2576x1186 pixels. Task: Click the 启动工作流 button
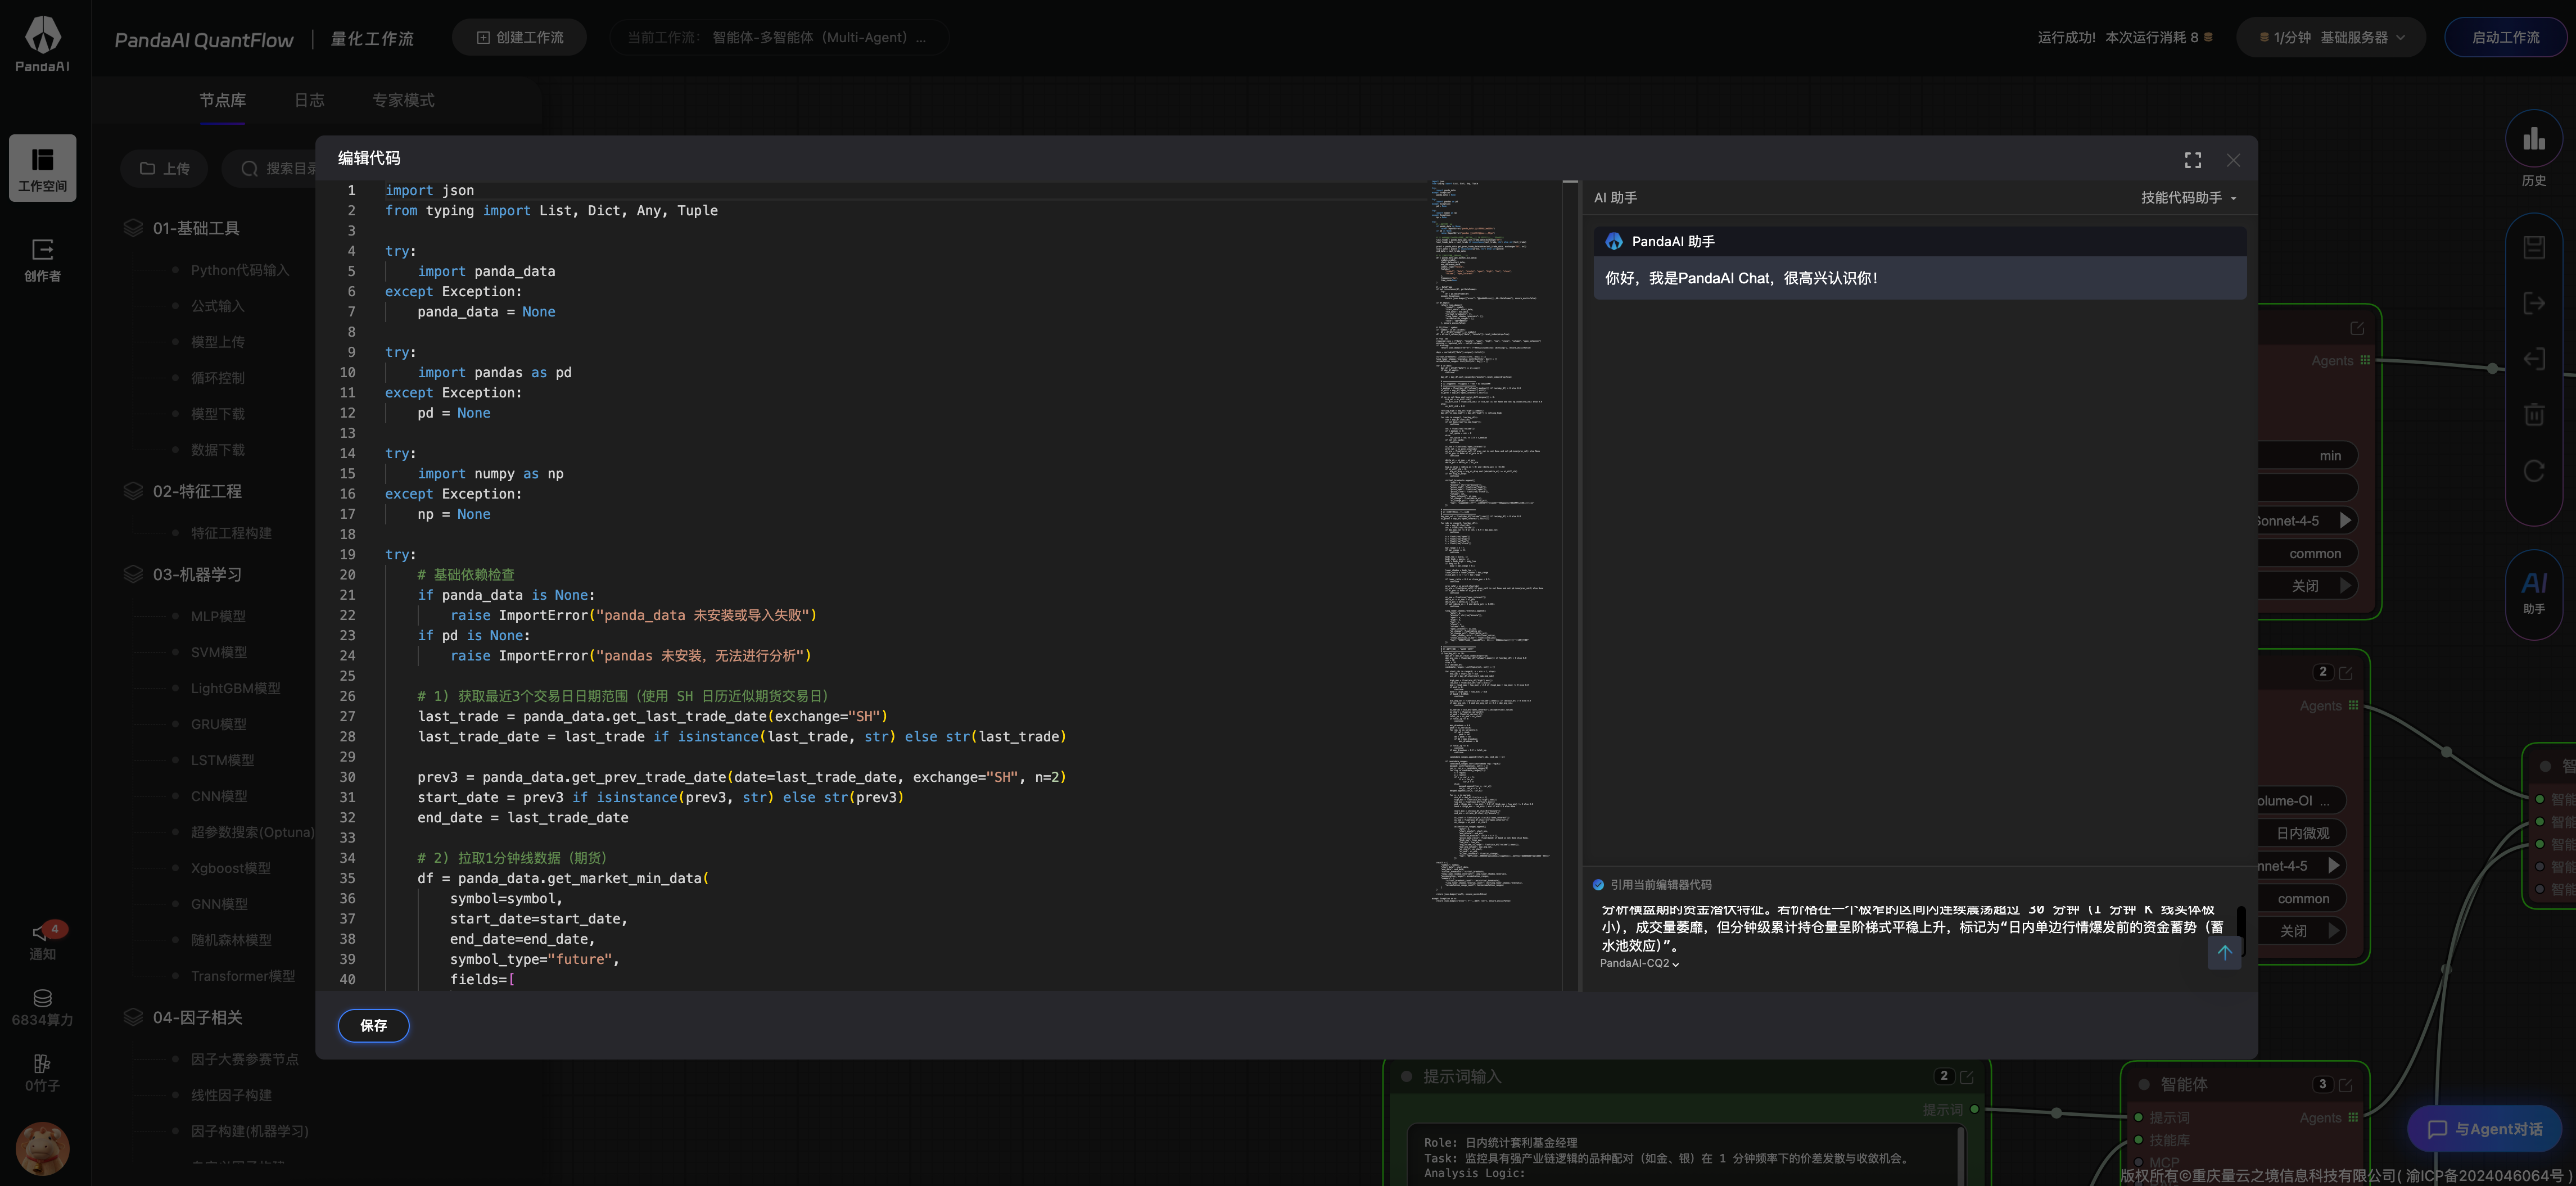(2505, 38)
